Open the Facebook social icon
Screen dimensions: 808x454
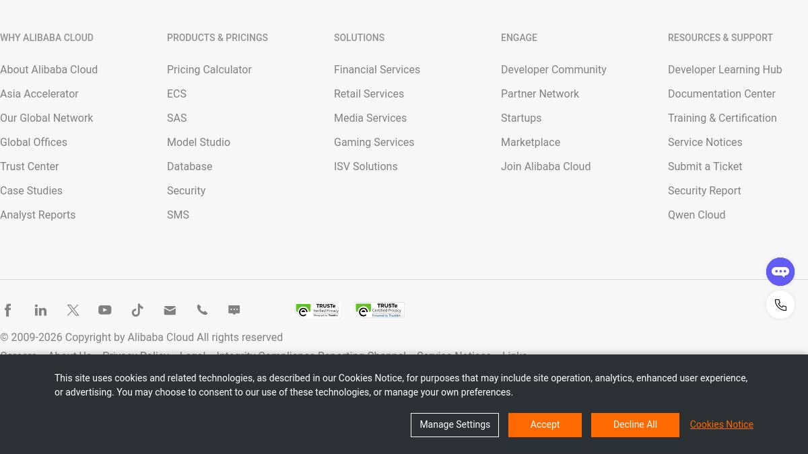[8, 310]
